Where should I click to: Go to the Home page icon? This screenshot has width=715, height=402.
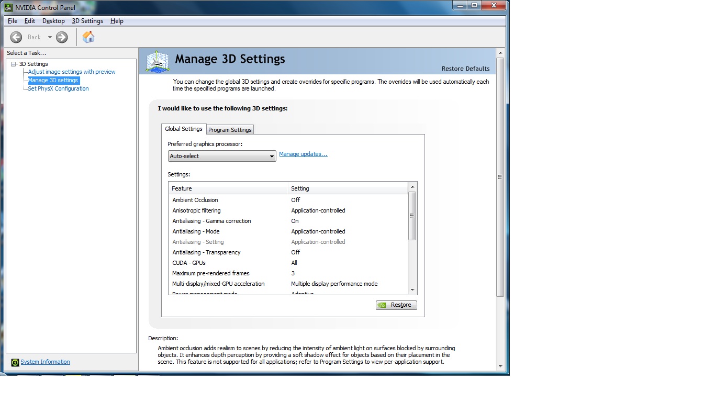(x=88, y=37)
